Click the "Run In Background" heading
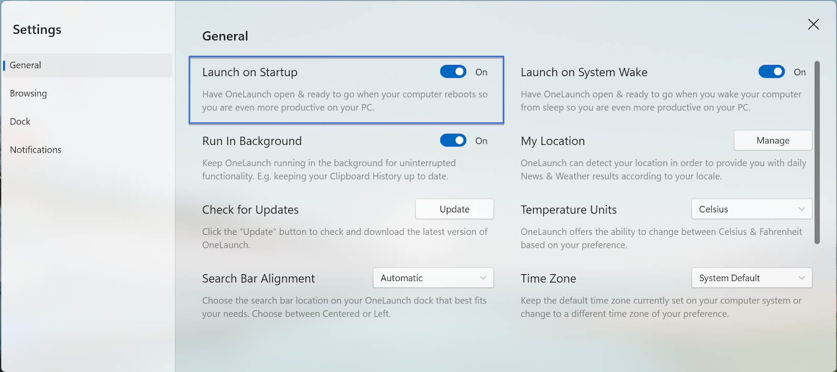Image resolution: width=837 pixels, height=372 pixels. coord(252,141)
